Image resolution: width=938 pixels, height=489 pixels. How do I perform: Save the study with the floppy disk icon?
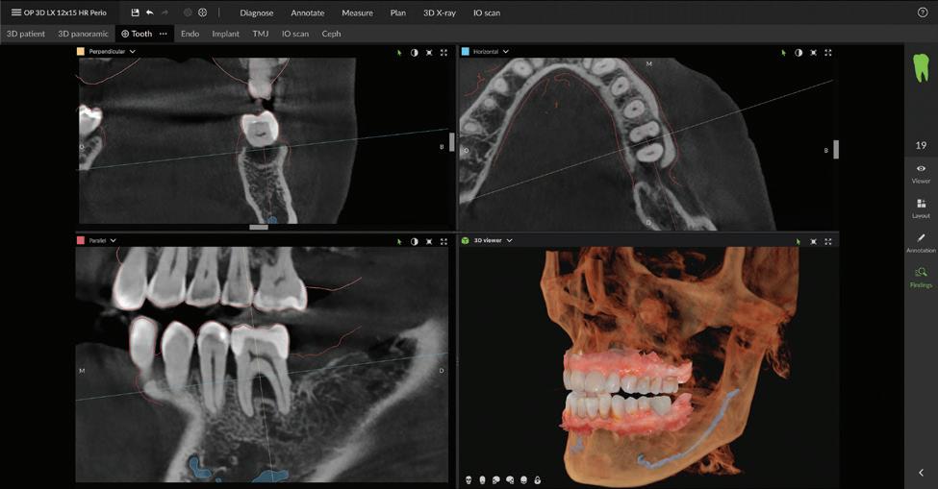(136, 12)
